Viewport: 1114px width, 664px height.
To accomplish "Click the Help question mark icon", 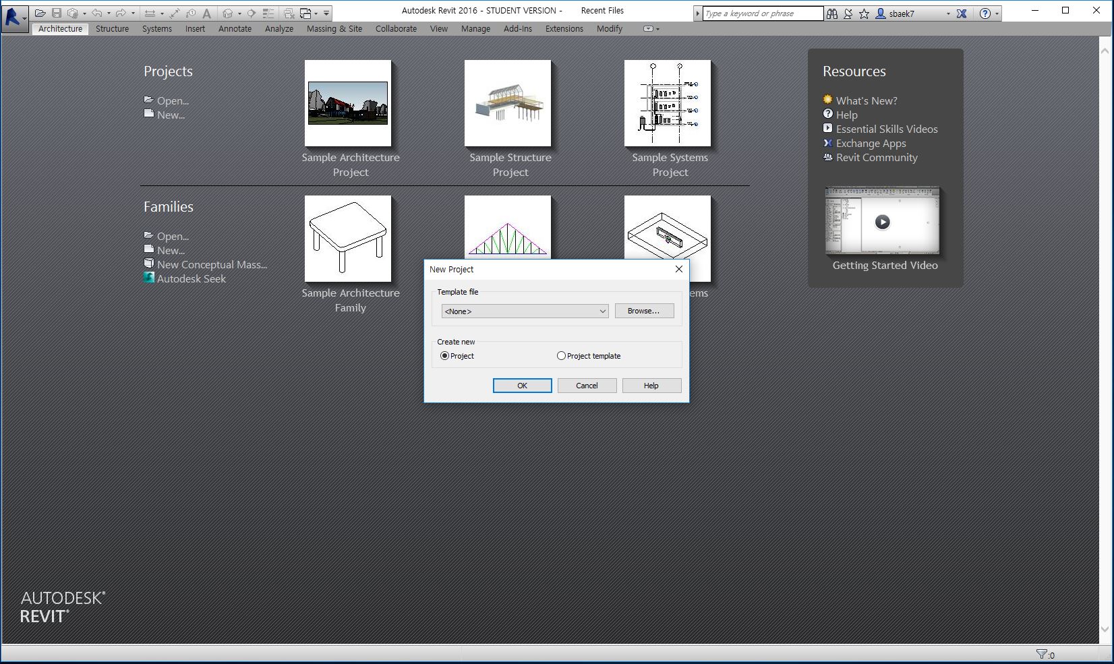I will (985, 13).
